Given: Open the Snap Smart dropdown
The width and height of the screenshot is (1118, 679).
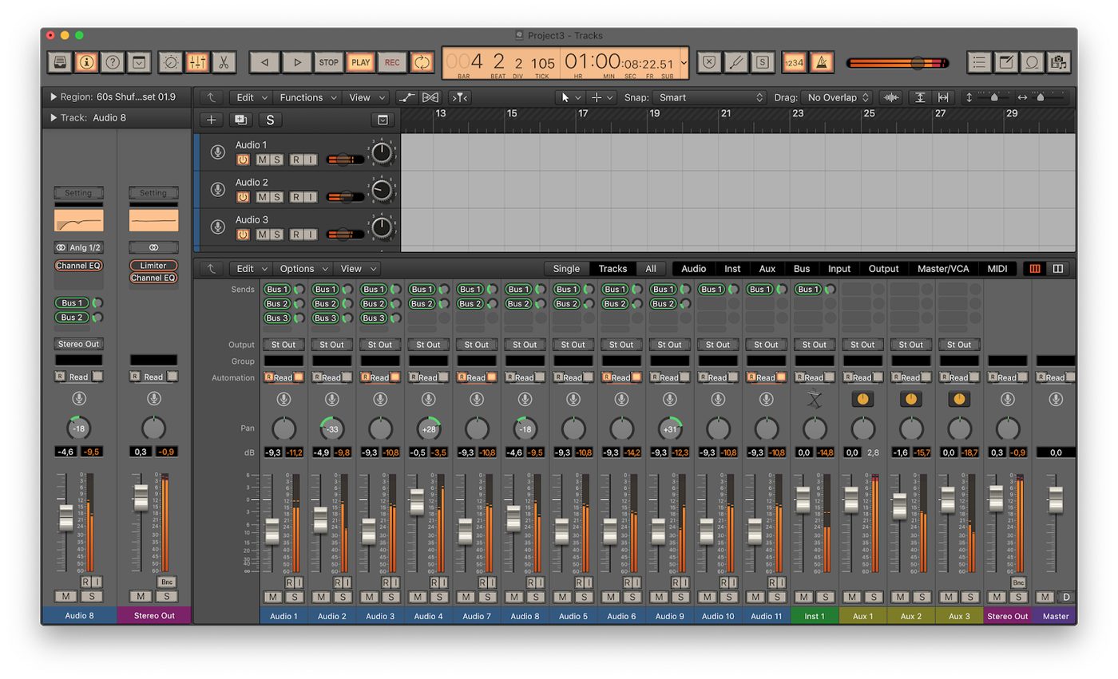Looking at the screenshot, I should pyautogui.click(x=708, y=97).
